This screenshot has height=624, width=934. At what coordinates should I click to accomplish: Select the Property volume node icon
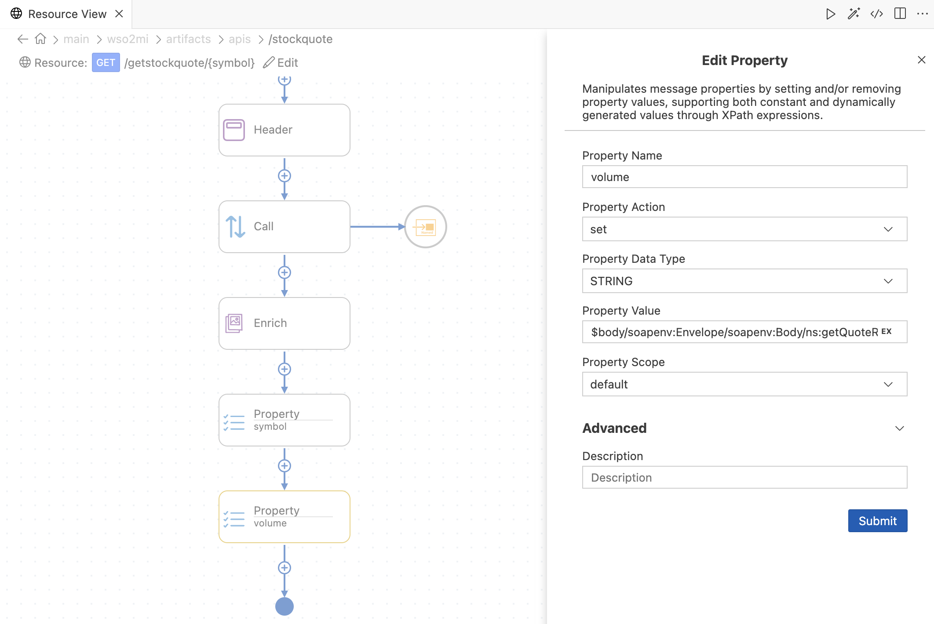click(234, 519)
